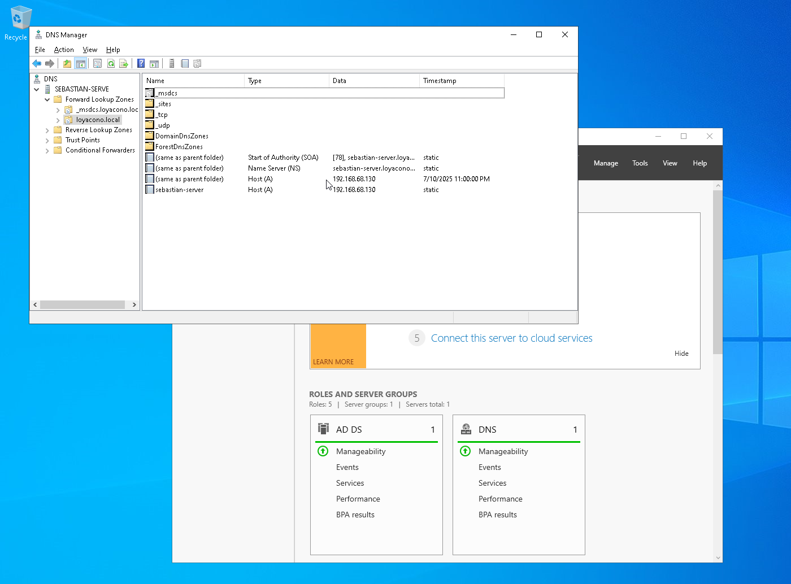Click the _tcp folder icon in the list
The image size is (791, 584).
tap(150, 115)
